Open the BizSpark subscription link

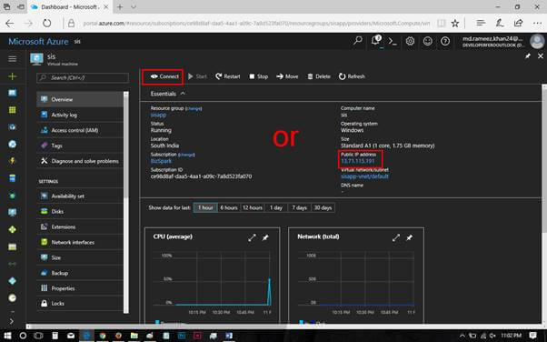(161, 161)
